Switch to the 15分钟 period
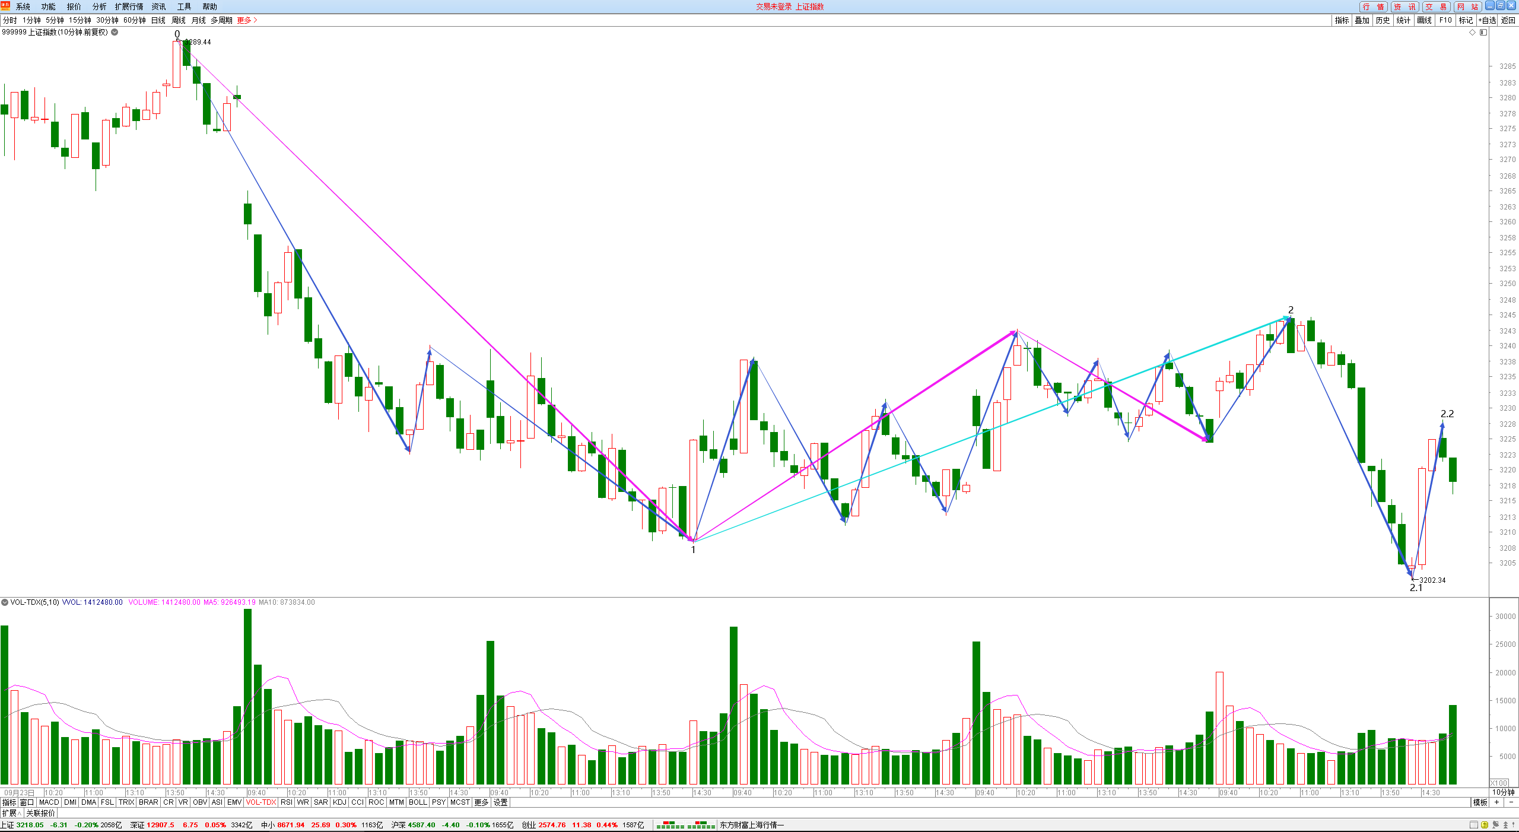The width and height of the screenshot is (1519, 832). 80,20
